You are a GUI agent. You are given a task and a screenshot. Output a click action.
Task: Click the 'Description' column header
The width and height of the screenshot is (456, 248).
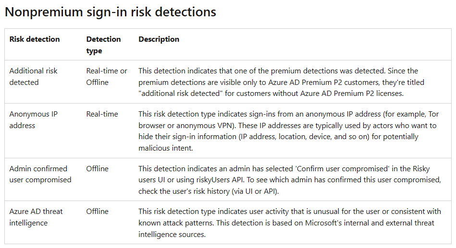coord(159,39)
